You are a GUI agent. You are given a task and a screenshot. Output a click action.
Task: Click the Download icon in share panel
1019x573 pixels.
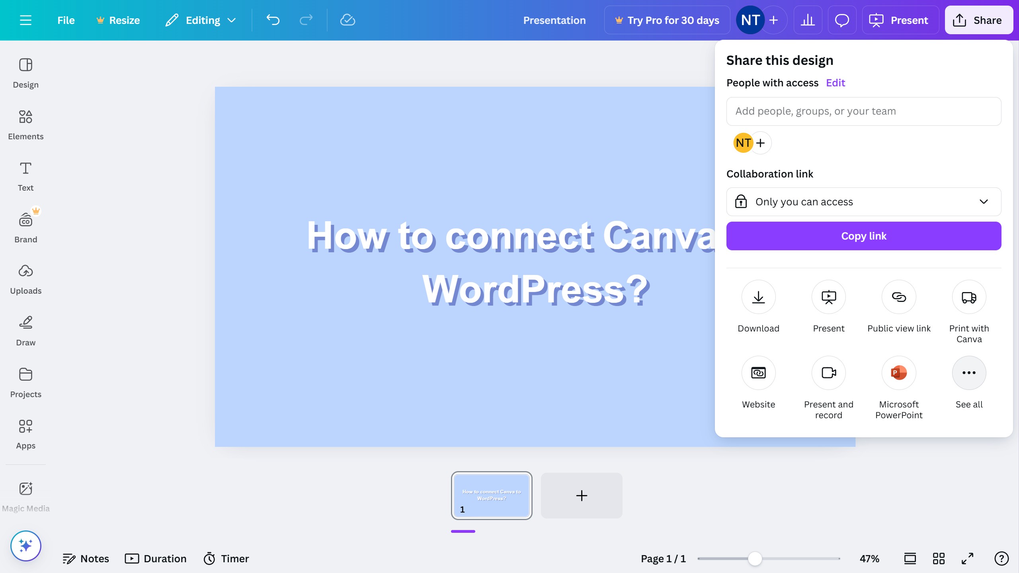[758, 297]
